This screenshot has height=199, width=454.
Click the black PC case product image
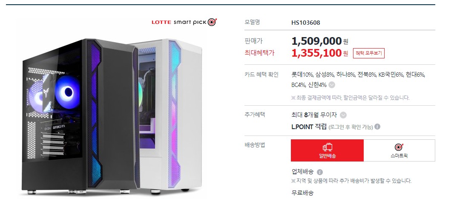(x=80, y=116)
